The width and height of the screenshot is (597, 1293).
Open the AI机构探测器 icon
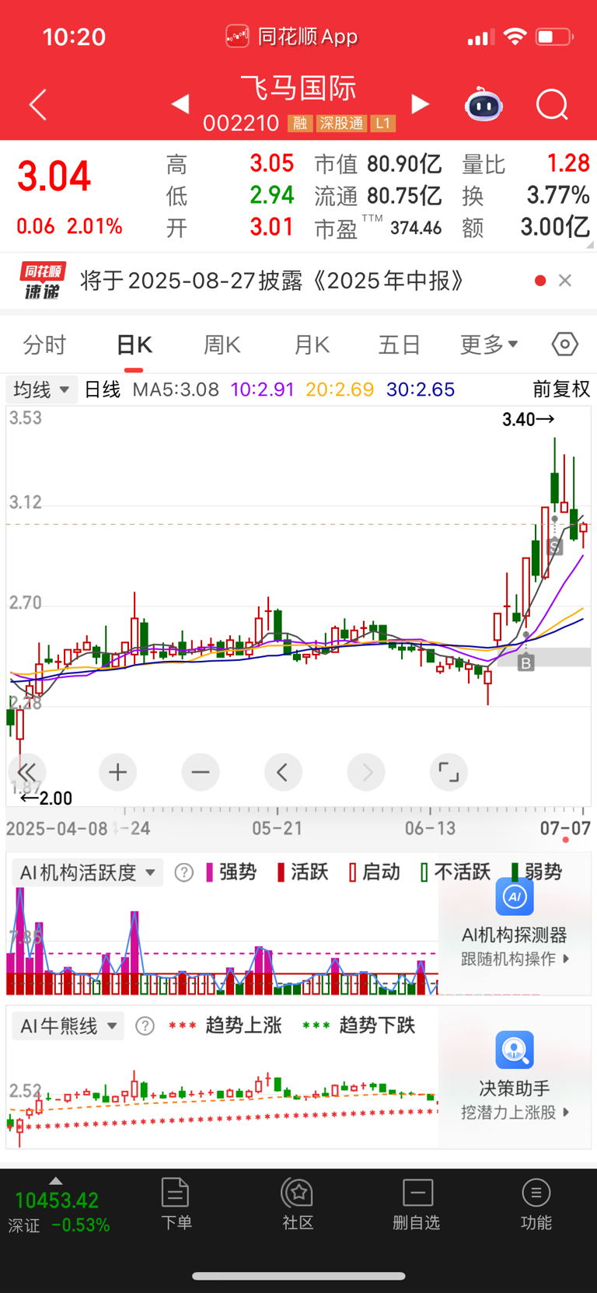coord(515,896)
